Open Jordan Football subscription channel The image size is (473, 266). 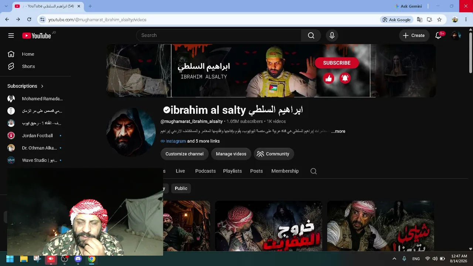(35, 136)
